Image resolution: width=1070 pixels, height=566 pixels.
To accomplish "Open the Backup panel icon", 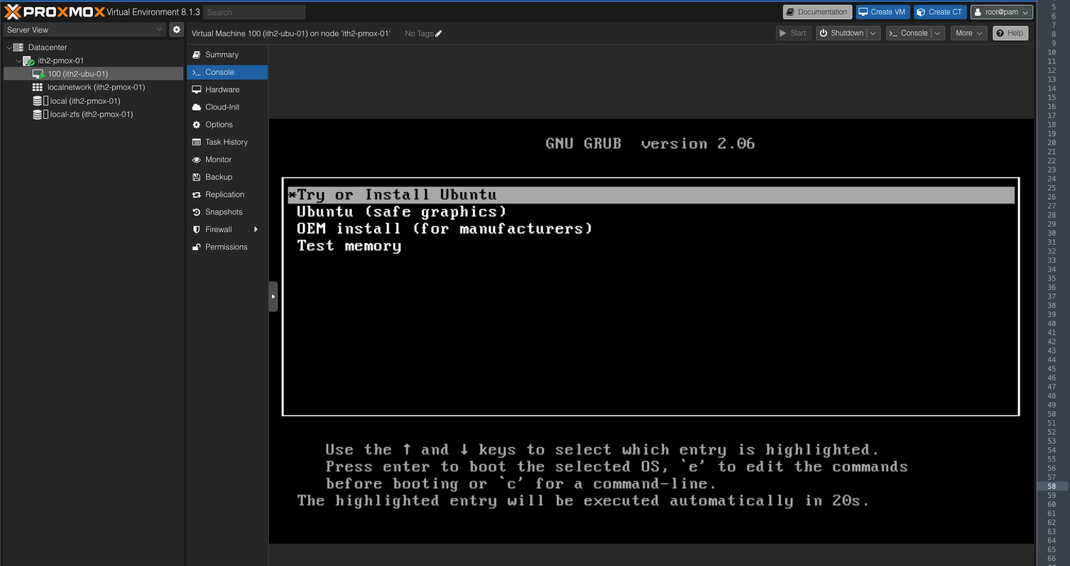I will click(197, 177).
